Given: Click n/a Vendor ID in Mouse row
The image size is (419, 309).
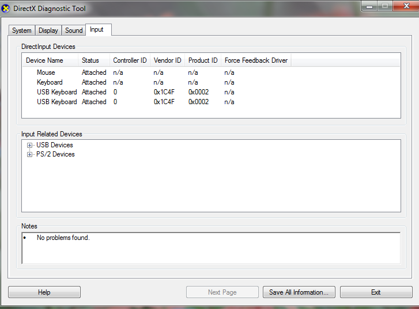Looking at the screenshot, I should click(158, 73).
